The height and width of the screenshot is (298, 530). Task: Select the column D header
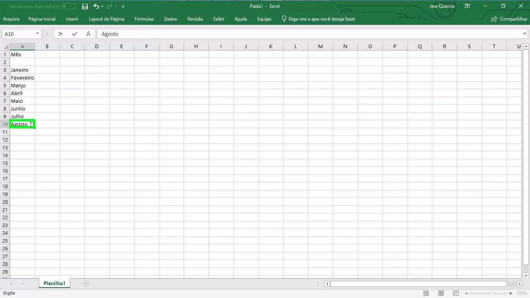click(x=97, y=47)
